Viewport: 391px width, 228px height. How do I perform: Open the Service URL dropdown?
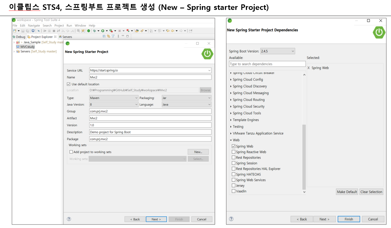209,70
